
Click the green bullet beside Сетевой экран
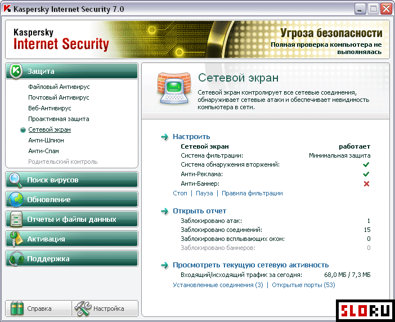pos(23,130)
